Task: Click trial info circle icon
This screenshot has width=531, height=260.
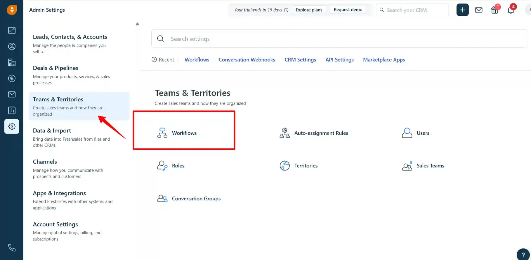Action: pyautogui.click(x=286, y=10)
